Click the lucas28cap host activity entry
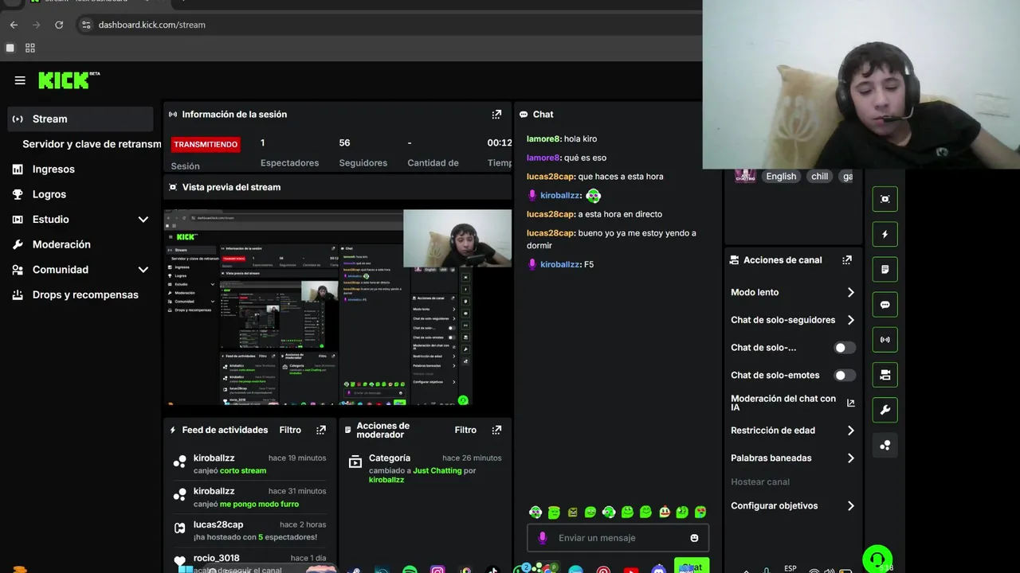This screenshot has width=1020, height=573. [x=249, y=530]
